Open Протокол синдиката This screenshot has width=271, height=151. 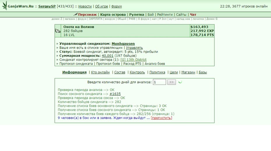(76, 64)
